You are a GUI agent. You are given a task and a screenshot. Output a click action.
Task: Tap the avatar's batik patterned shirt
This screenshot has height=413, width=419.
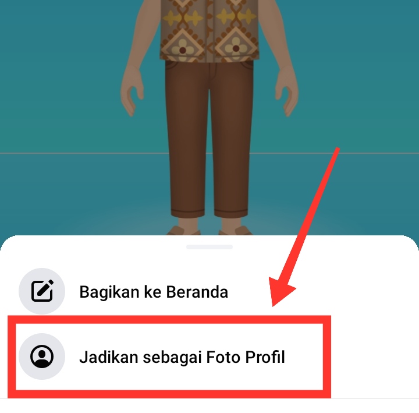(x=210, y=30)
